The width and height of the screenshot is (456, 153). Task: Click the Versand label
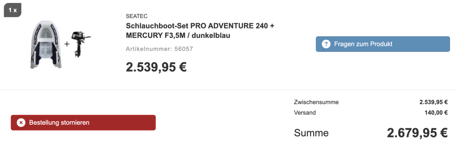[305, 112]
